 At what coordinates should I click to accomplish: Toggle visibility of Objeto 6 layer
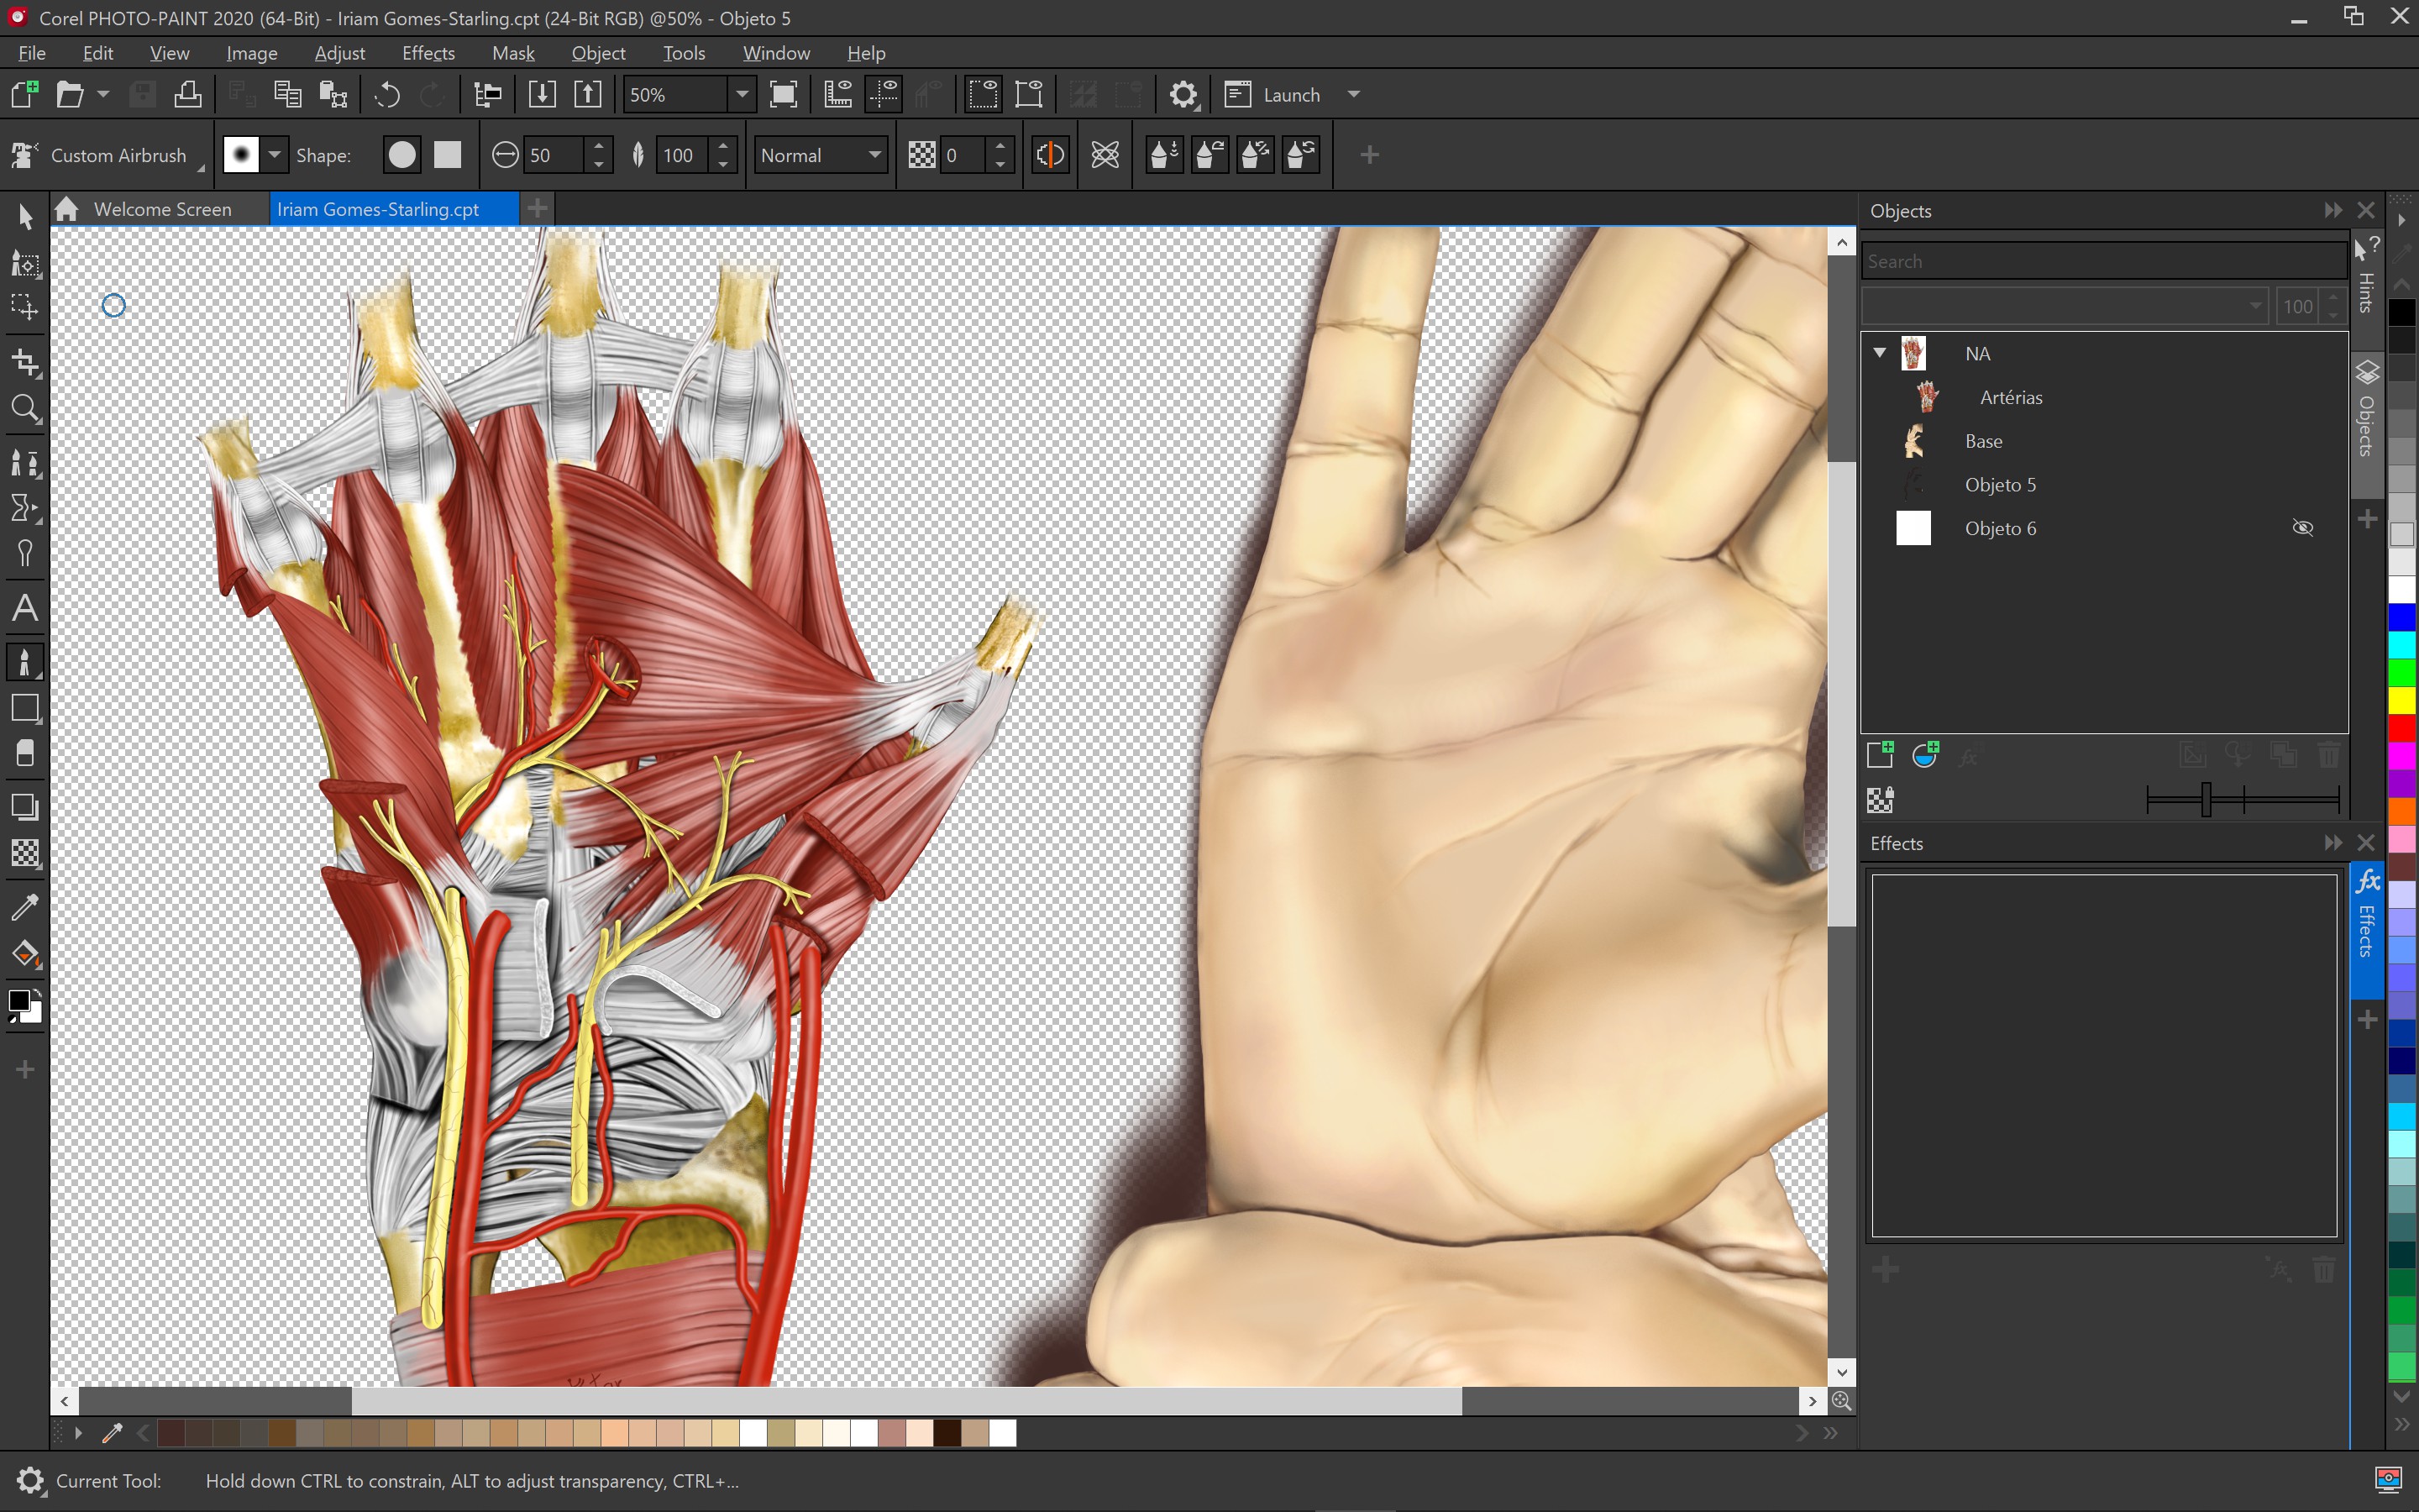click(x=2304, y=528)
